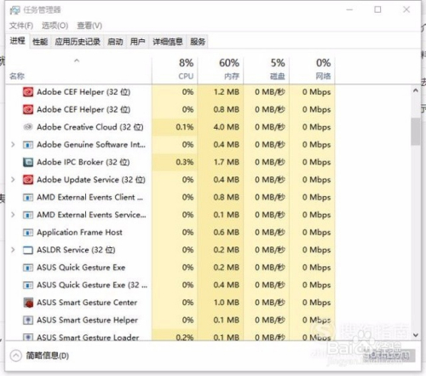Switch to the 应用历史记录 tab

pyautogui.click(x=78, y=42)
